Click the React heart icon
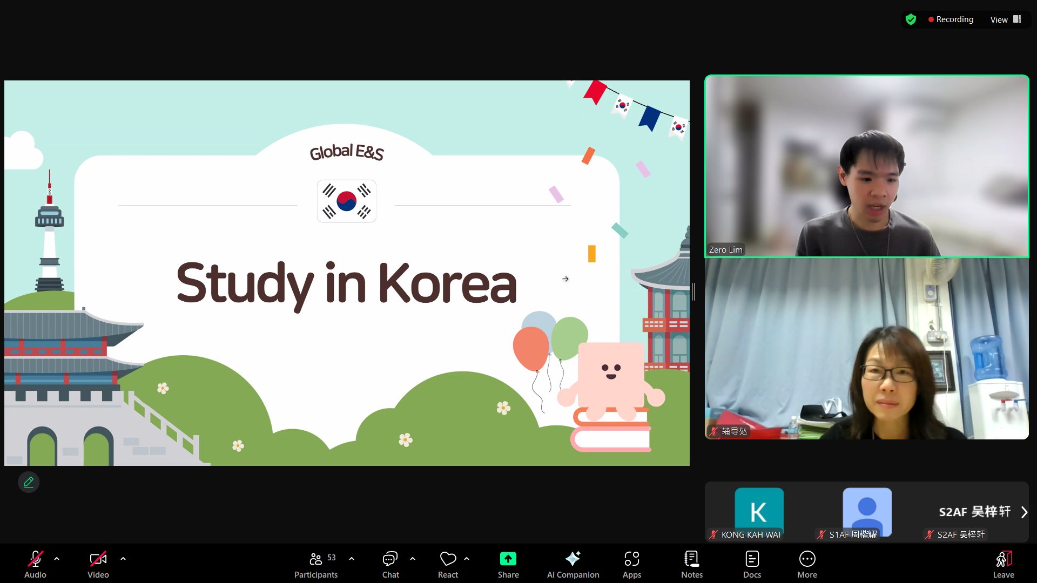 pyautogui.click(x=448, y=559)
